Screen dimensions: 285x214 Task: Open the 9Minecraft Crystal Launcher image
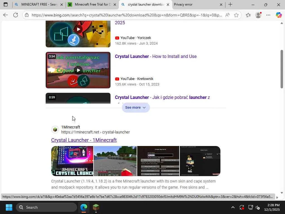pyautogui.click(x=72, y=161)
